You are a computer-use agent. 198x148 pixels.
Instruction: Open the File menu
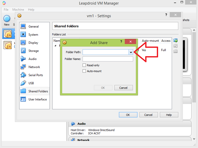click(x=6, y=10)
